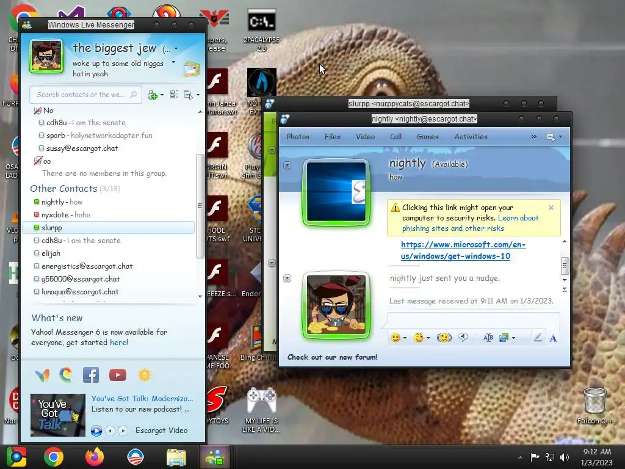Open the sun weather icon
Screen dimensions: 625x469
pos(144,375)
